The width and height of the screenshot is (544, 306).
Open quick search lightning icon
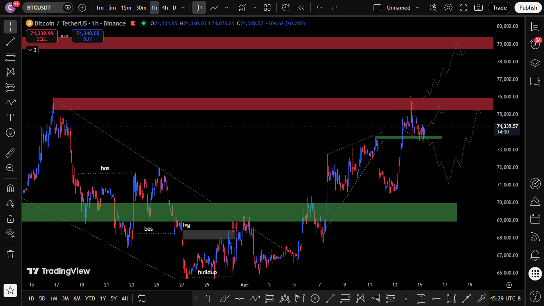[433, 8]
